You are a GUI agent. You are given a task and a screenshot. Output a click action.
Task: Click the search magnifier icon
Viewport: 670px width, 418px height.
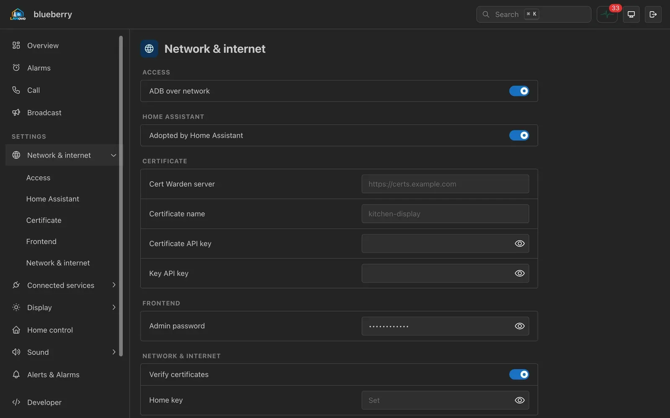coord(486,14)
